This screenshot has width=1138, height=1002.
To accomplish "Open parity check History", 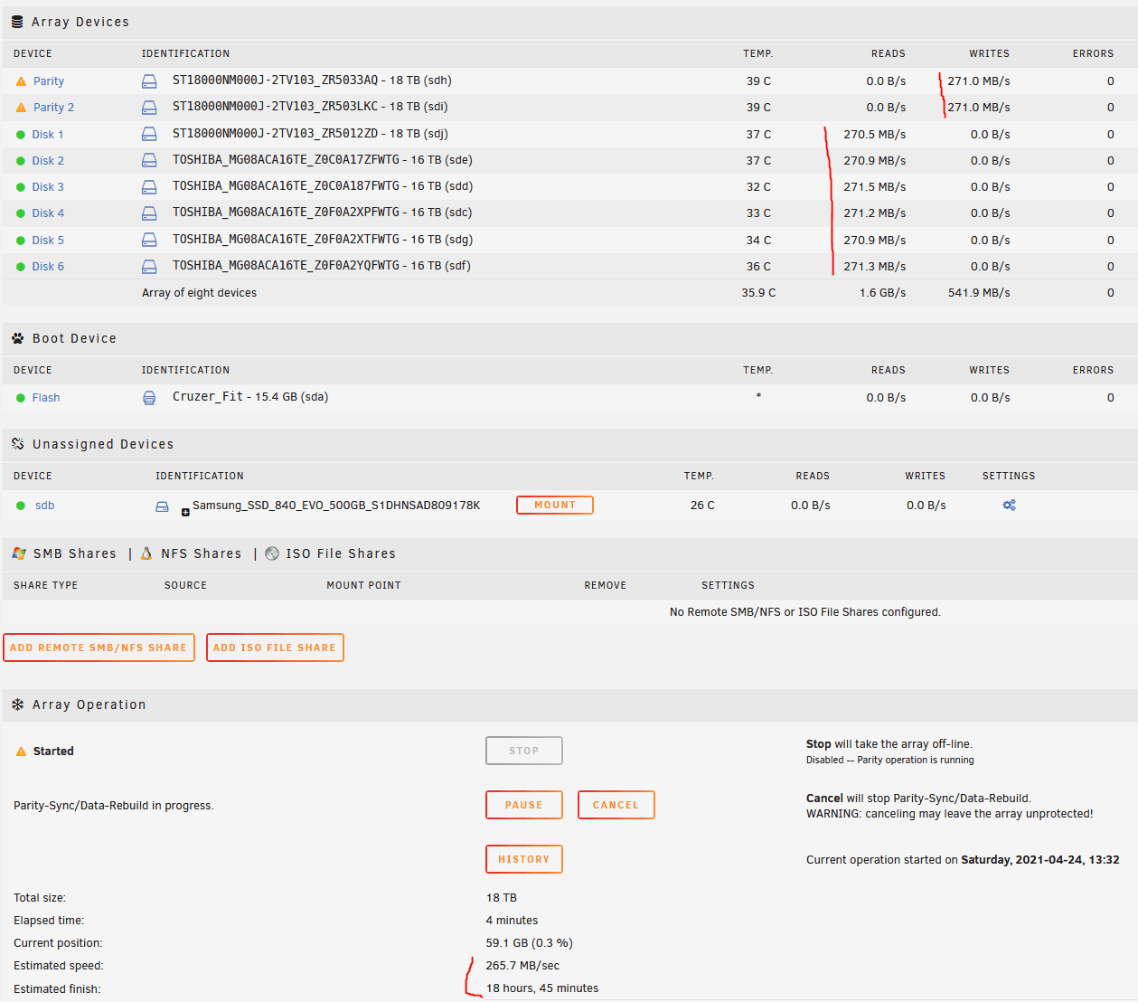I will point(524,859).
